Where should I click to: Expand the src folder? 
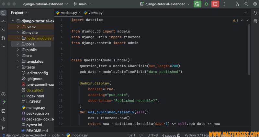[18, 56]
